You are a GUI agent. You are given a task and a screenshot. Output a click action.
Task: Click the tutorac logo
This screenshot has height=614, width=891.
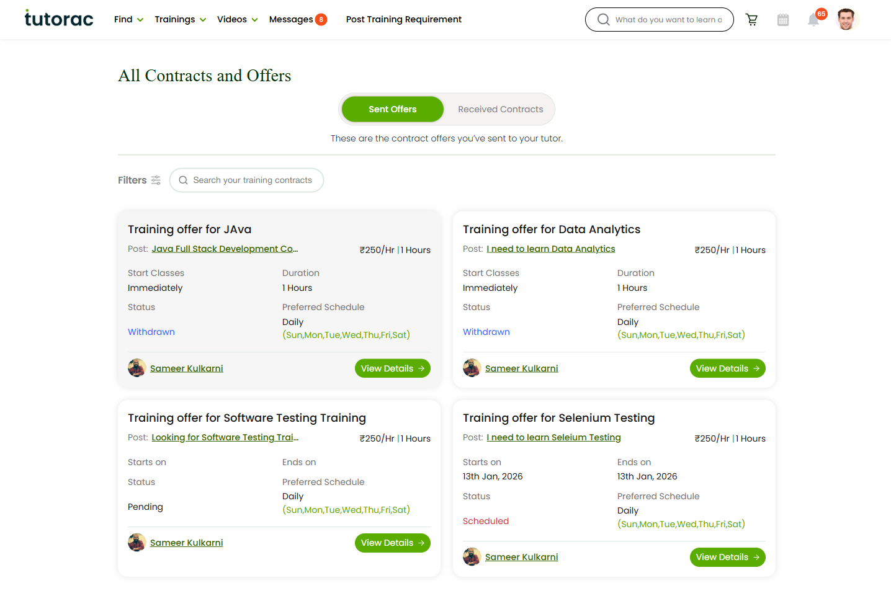(59, 19)
